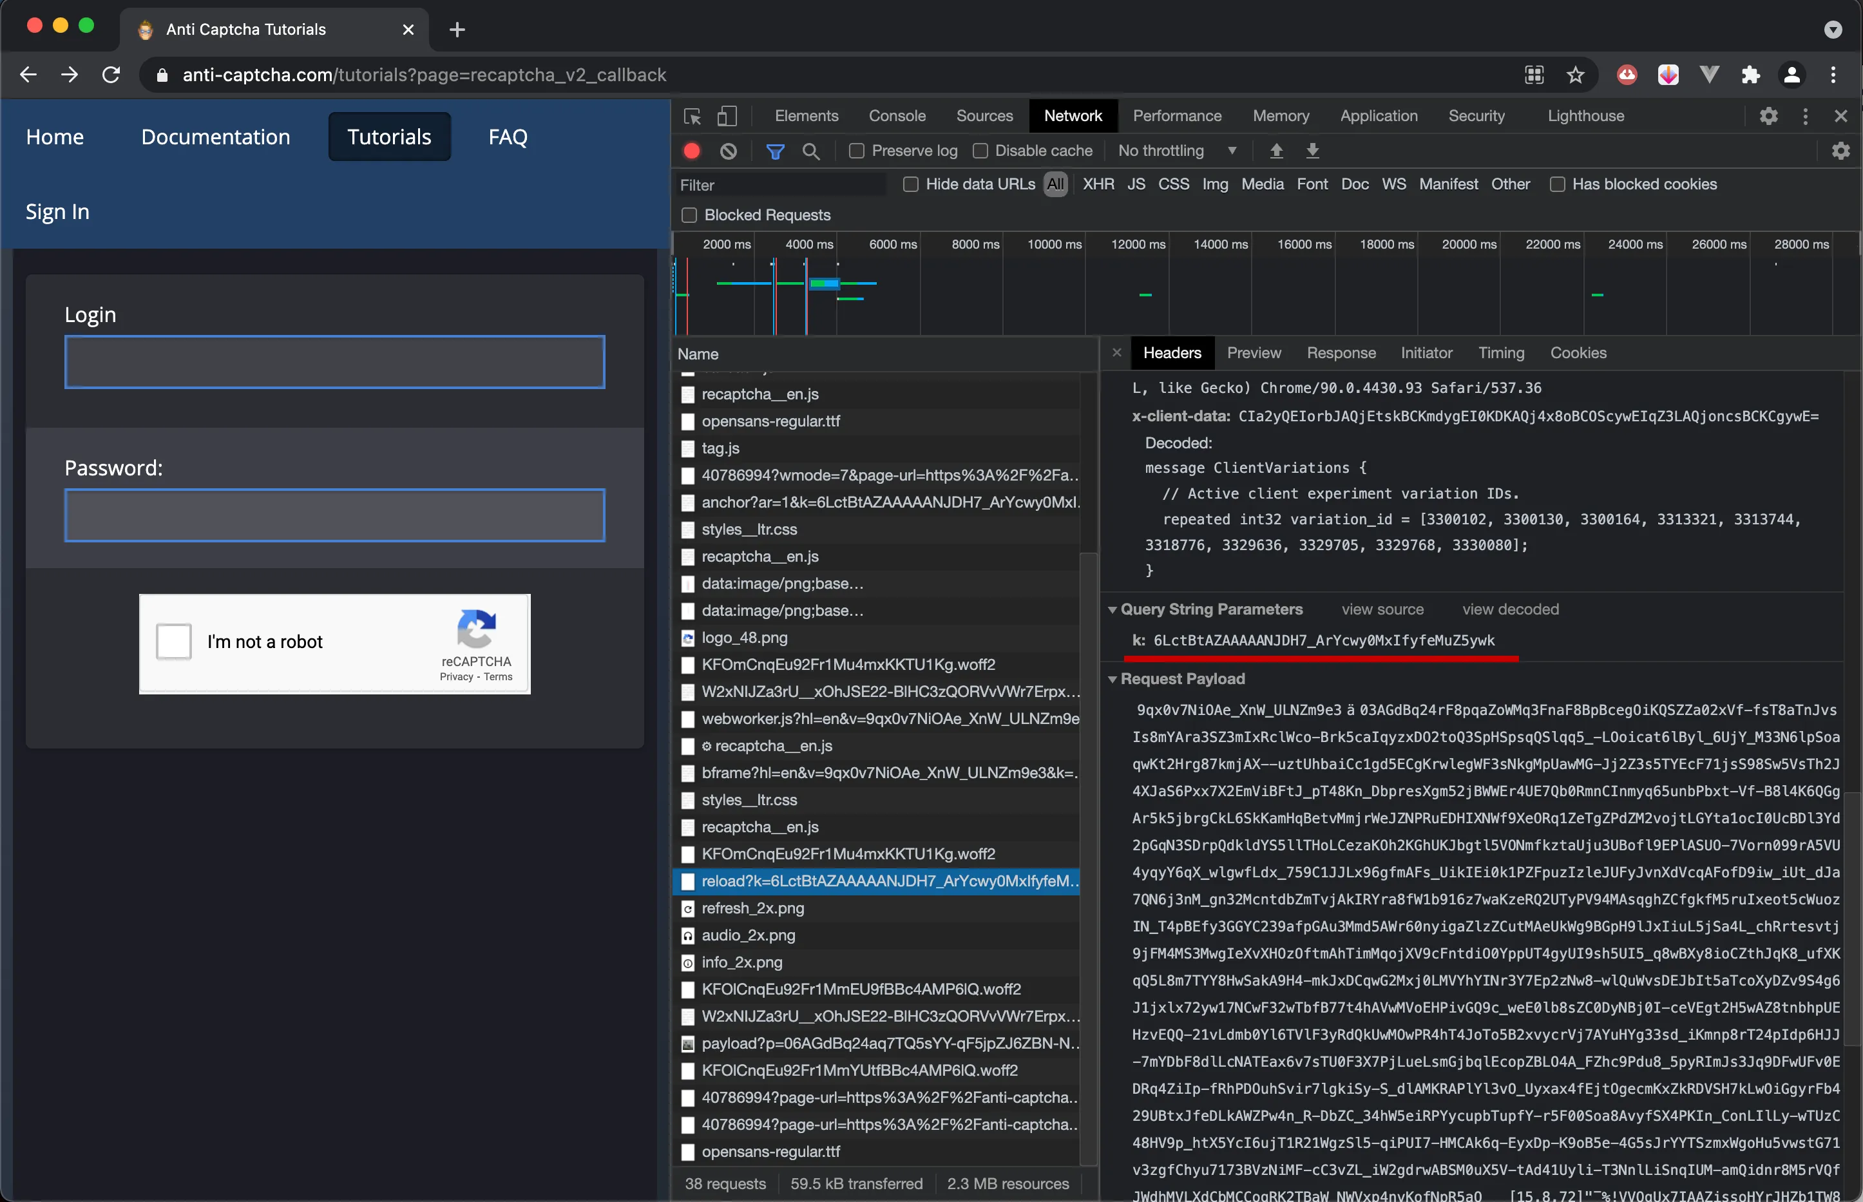This screenshot has height=1202, width=1863.
Task: Go forward to next page
Action: (70, 75)
